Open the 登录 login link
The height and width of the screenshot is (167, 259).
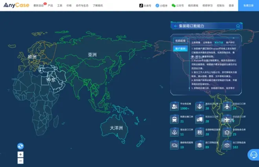[231, 5]
